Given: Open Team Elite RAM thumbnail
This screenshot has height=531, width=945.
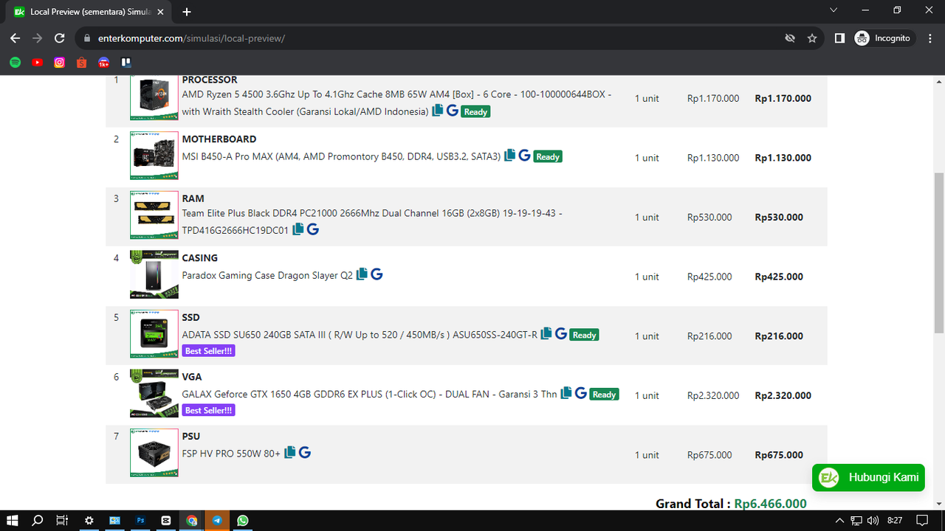Looking at the screenshot, I should (154, 215).
